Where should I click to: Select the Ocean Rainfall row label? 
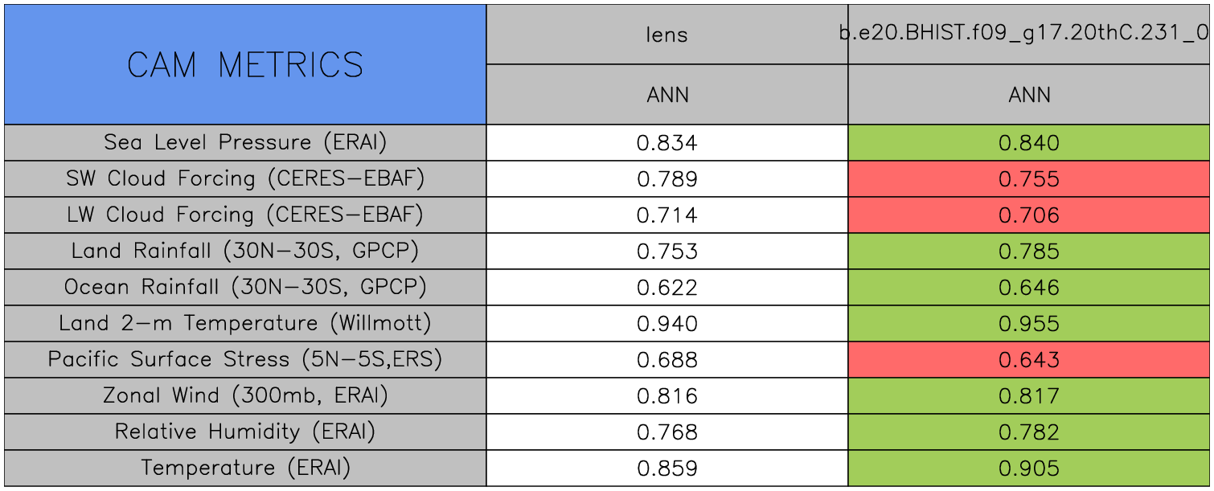click(x=245, y=288)
